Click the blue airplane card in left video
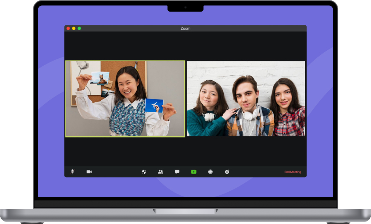The height and width of the screenshot is (224, 371). (154, 105)
